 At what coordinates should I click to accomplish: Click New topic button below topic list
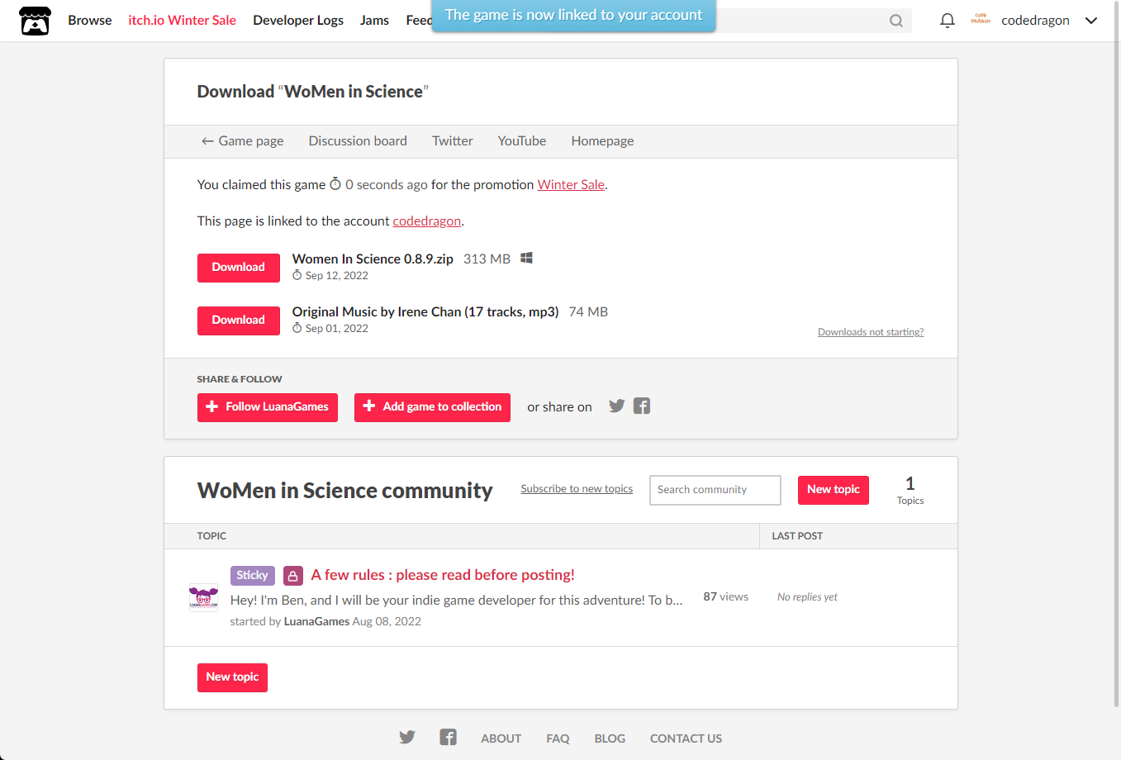coord(232,677)
